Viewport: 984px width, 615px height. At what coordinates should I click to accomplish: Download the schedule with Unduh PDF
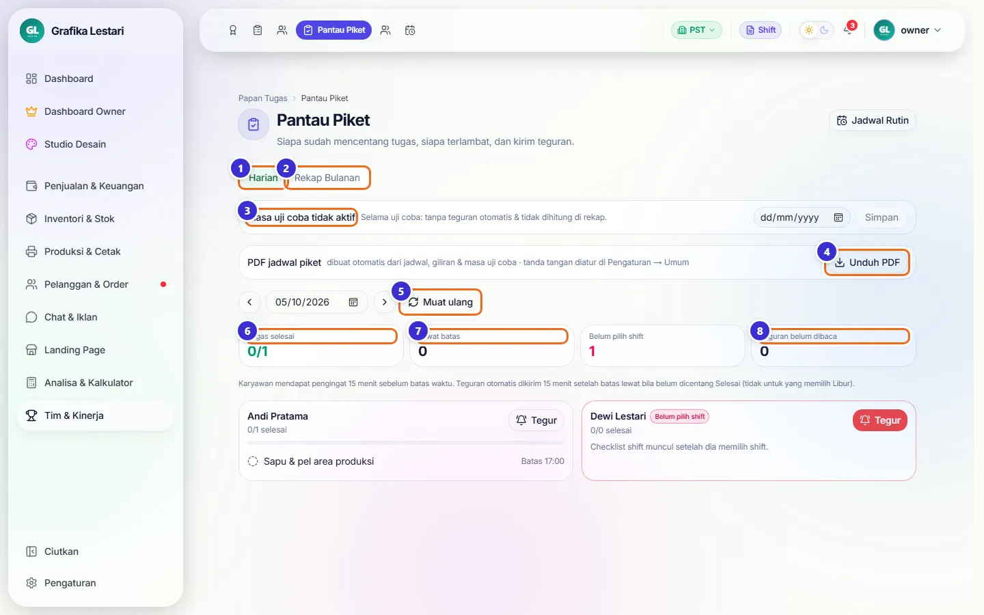click(x=867, y=262)
